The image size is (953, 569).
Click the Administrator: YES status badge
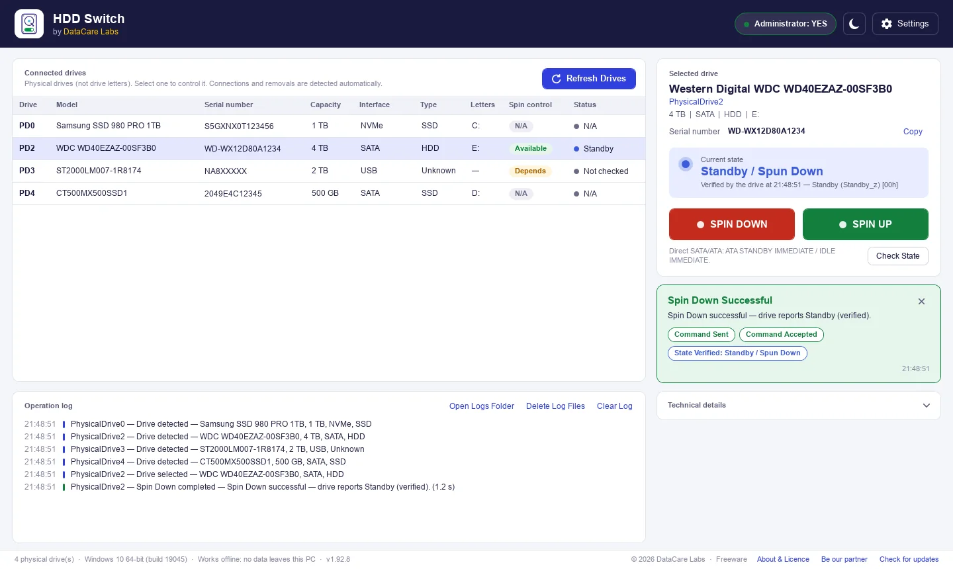pos(786,24)
